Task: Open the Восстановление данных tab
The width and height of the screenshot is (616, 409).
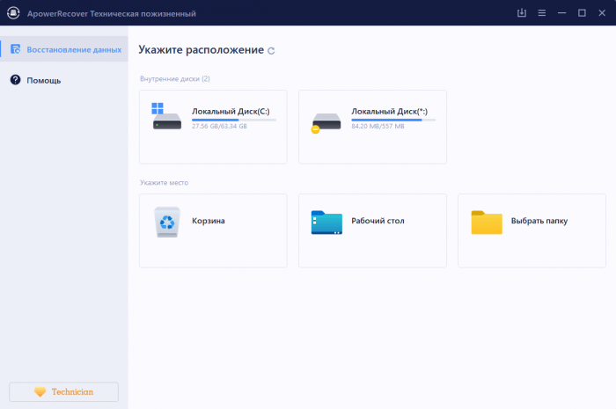Action: click(64, 49)
